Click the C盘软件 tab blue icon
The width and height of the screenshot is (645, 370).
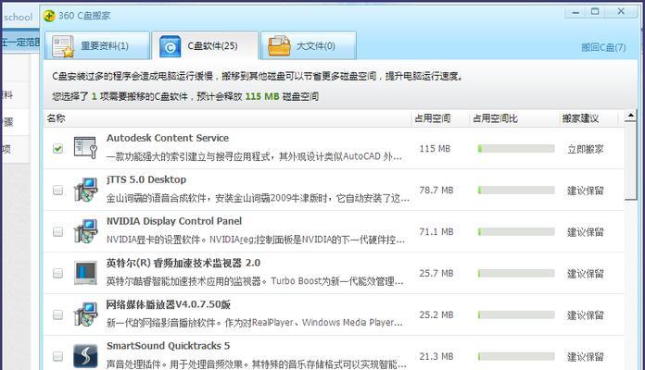[170, 46]
